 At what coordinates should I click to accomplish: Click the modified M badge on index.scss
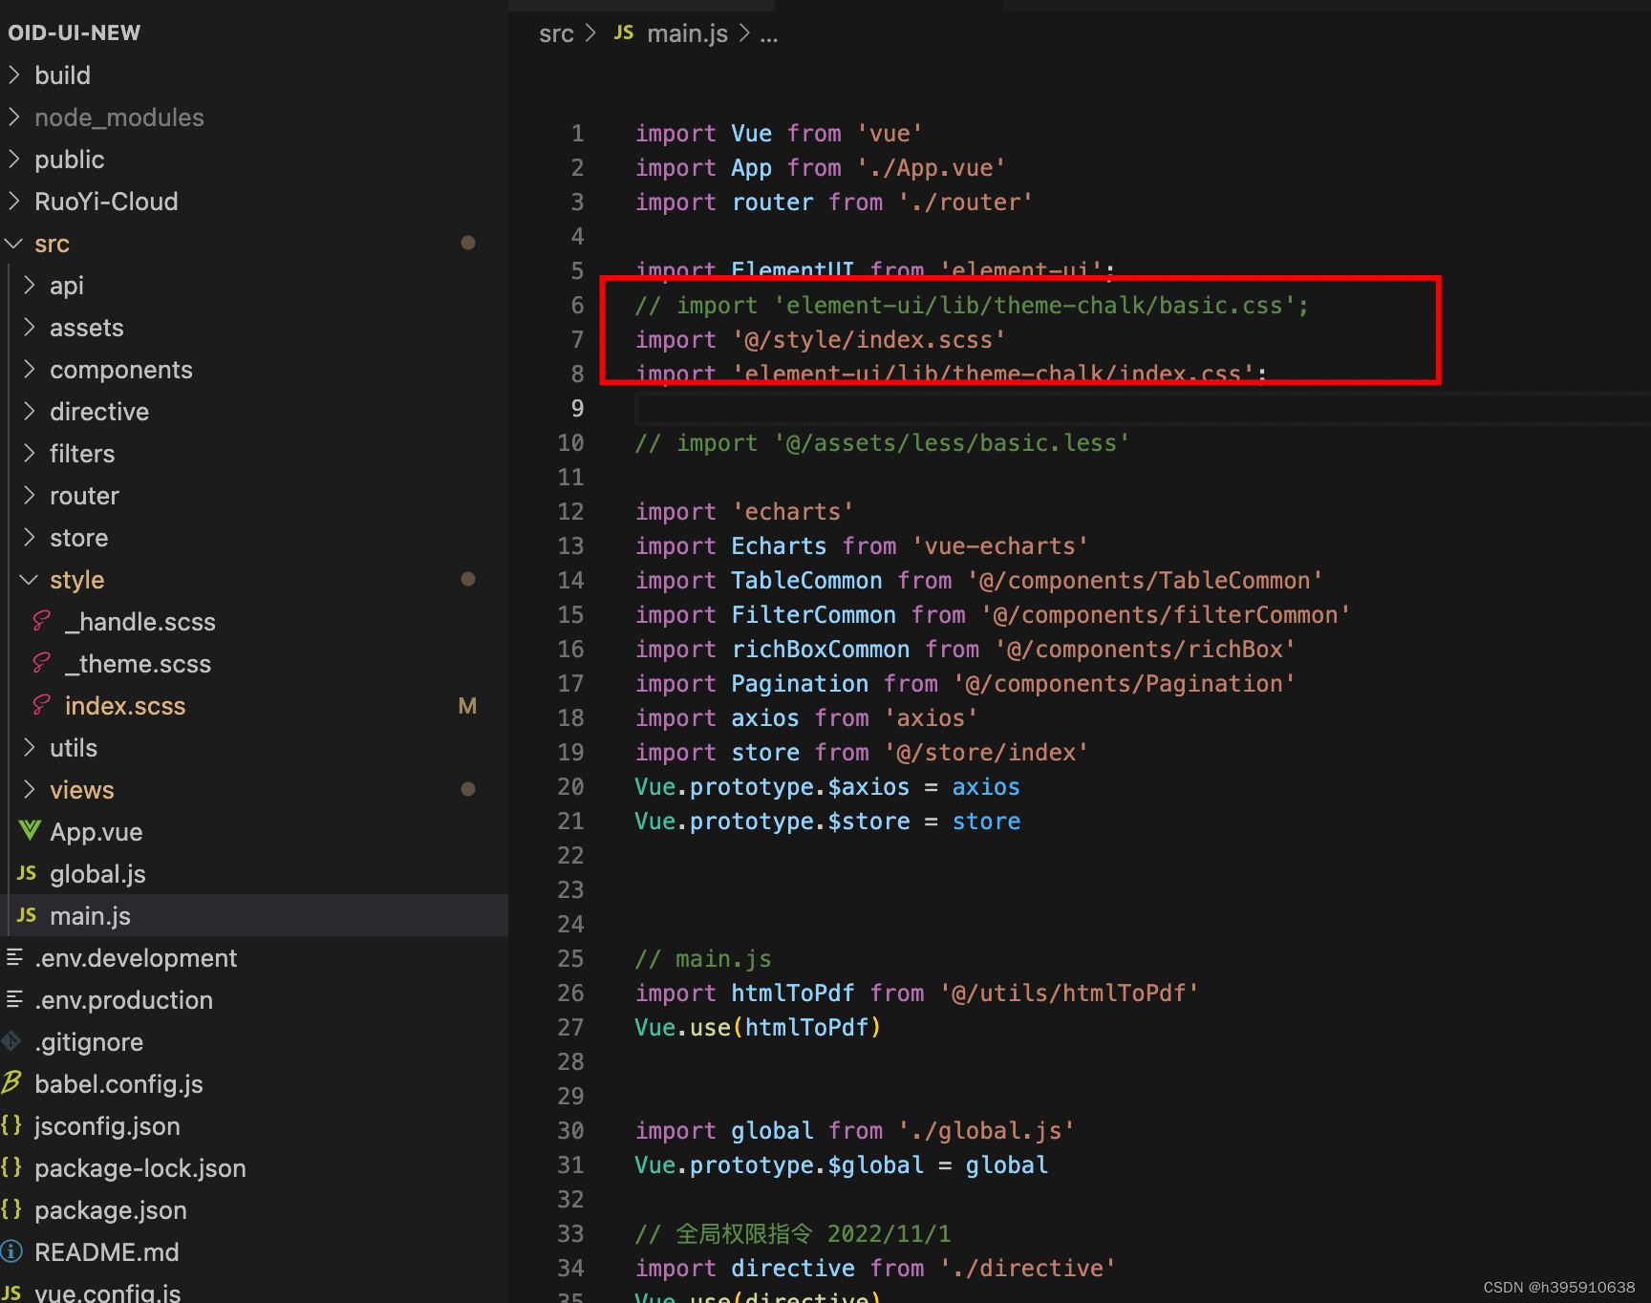(467, 706)
